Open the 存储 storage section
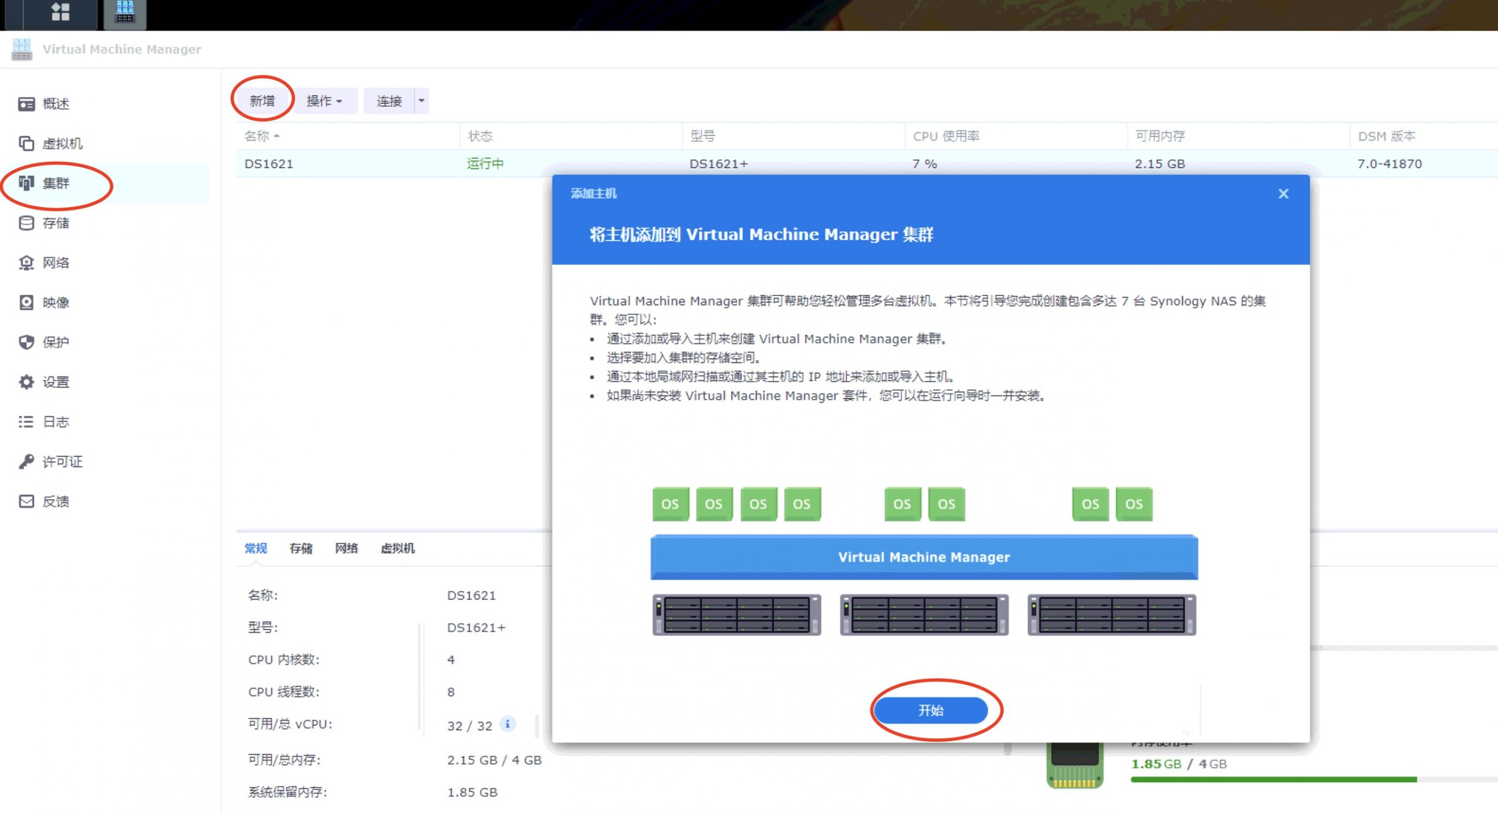1498x813 pixels. pos(56,223)
